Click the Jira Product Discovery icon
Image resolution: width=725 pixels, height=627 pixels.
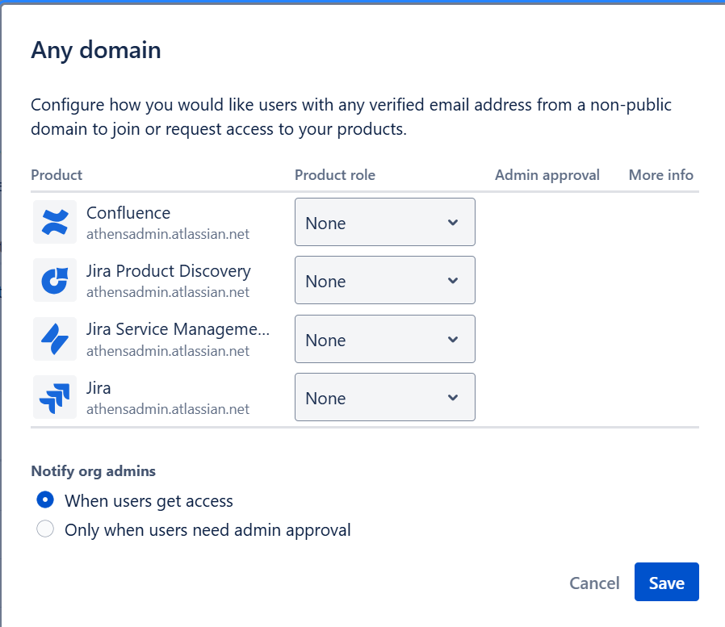55,280
